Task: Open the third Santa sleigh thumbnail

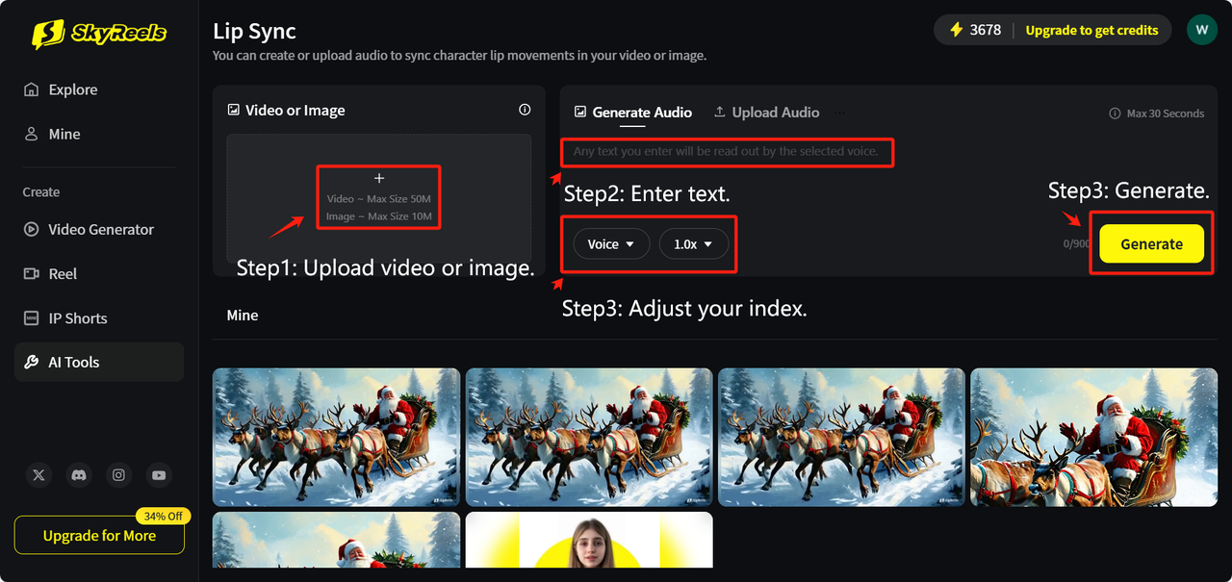Action: click(x=841, y=437)
